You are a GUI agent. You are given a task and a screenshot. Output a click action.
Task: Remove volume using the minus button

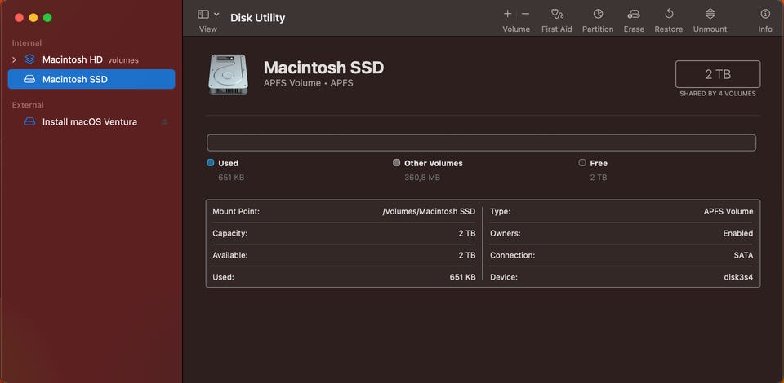[x=525, y=14]
